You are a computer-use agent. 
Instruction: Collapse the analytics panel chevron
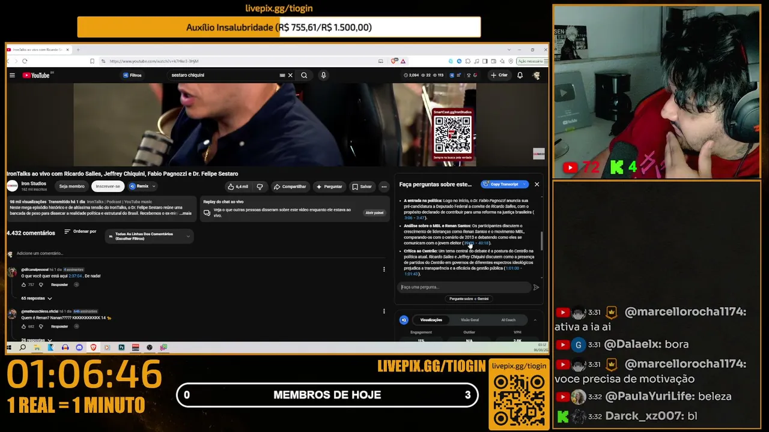pyautogui.click(x=535, y=320)
